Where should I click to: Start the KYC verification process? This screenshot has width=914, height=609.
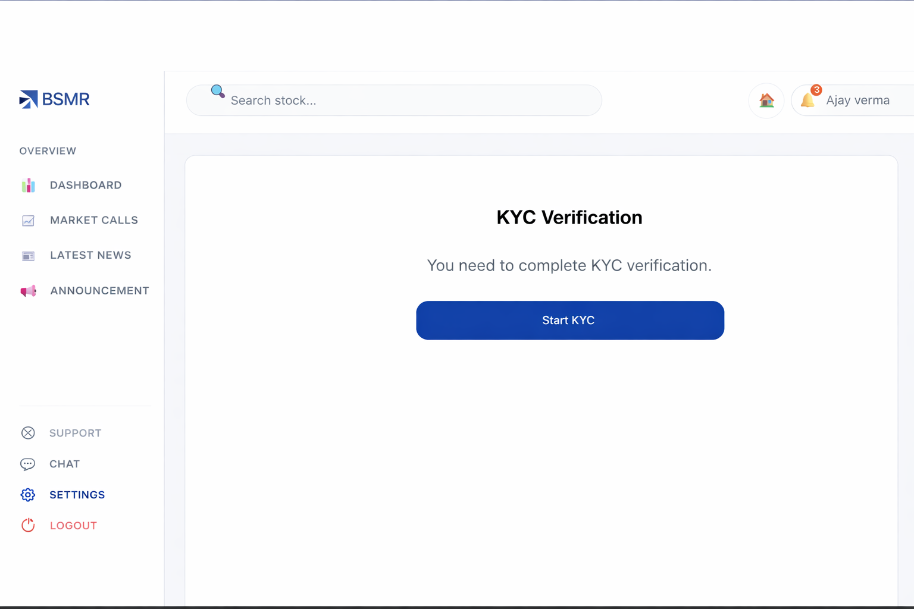pyautogui.click(x=569, y=321)
